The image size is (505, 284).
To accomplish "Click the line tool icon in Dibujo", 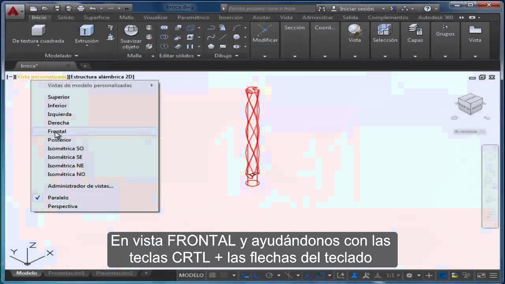I will tap(223, 37).
